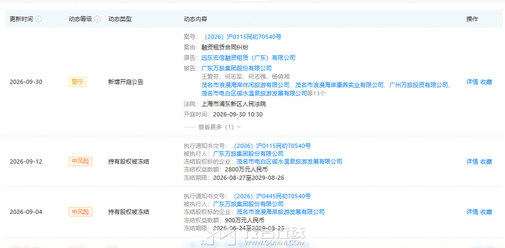The height and width of the screenshot is (248, 505).
Task: Click 融资租赁合同纠纷 case cause text
Action: [x=225, y=48]
